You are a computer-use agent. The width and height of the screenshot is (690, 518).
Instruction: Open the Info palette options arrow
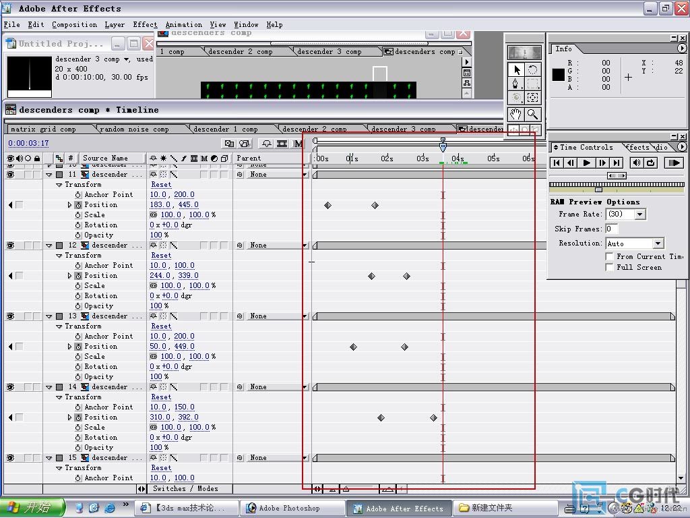pos(682,49)
